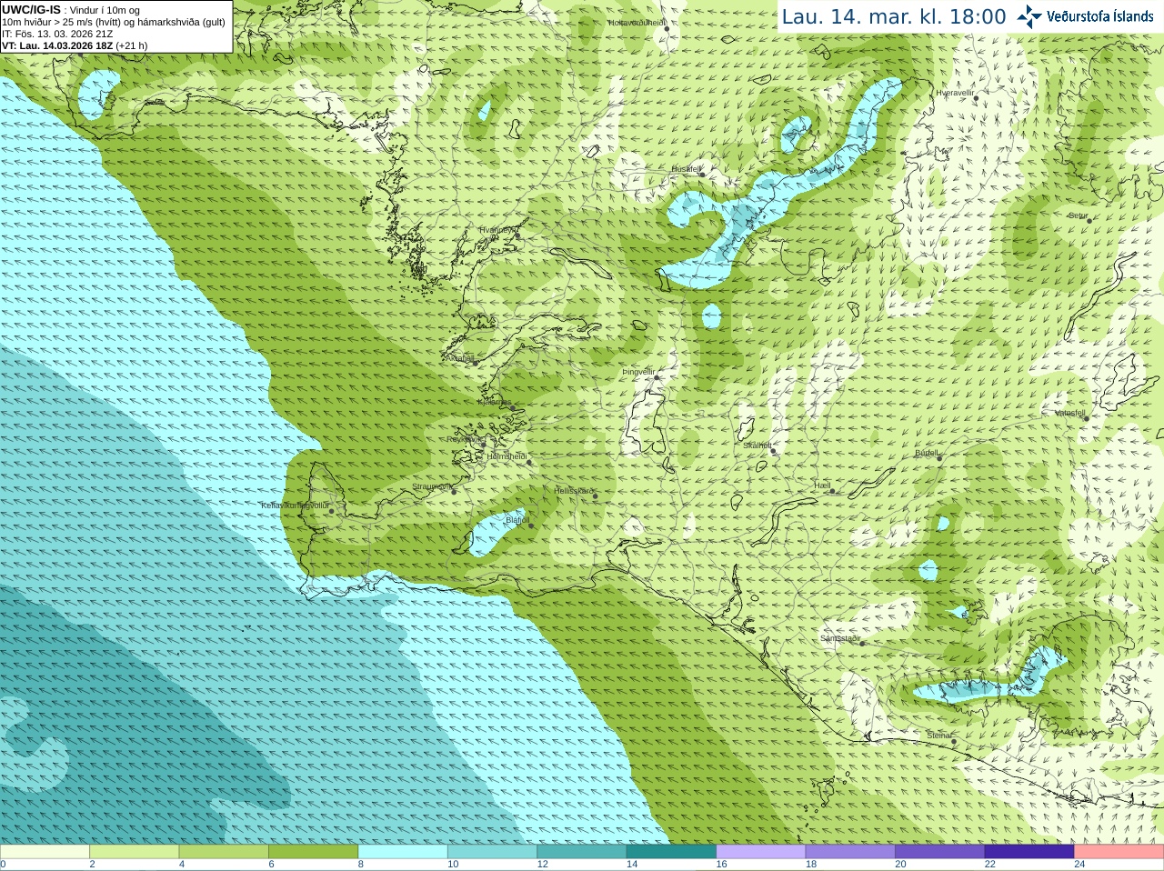Click the legend value 24
The height and width of the screenshot is (871, 1164).
[1079, 865]
